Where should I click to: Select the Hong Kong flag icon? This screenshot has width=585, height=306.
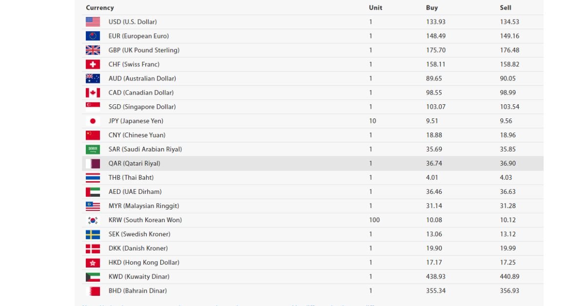coord(93,263)
